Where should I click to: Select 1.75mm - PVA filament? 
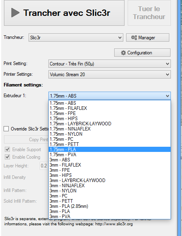(x=109, y=155)
